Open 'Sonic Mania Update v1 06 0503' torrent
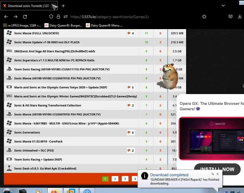This screenshot has width=244, height=193. 47,42
